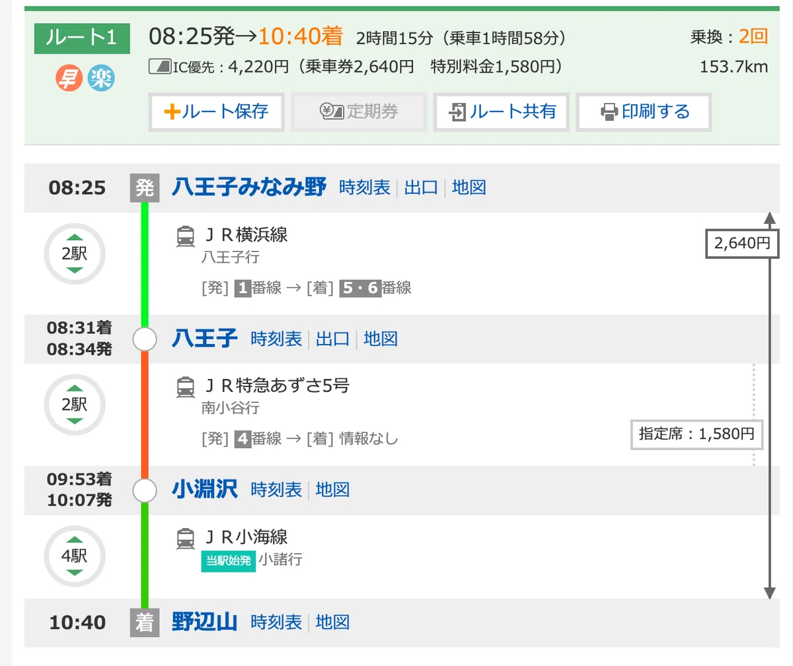The width and height of the screenshot is (793, 666).
Task: Click the 指定席：1,580円 fare box
Action: (697, 434)
